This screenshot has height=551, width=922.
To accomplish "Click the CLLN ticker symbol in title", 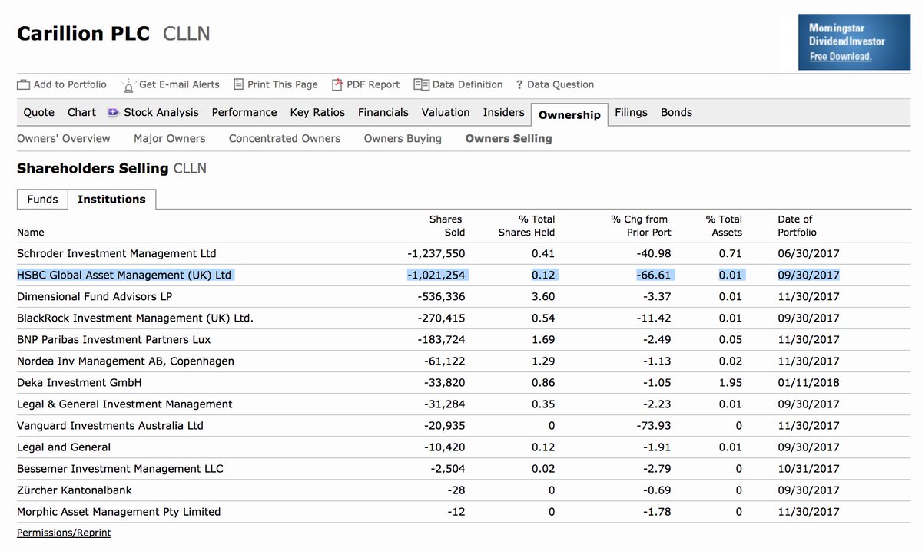I will coord(187,34).
